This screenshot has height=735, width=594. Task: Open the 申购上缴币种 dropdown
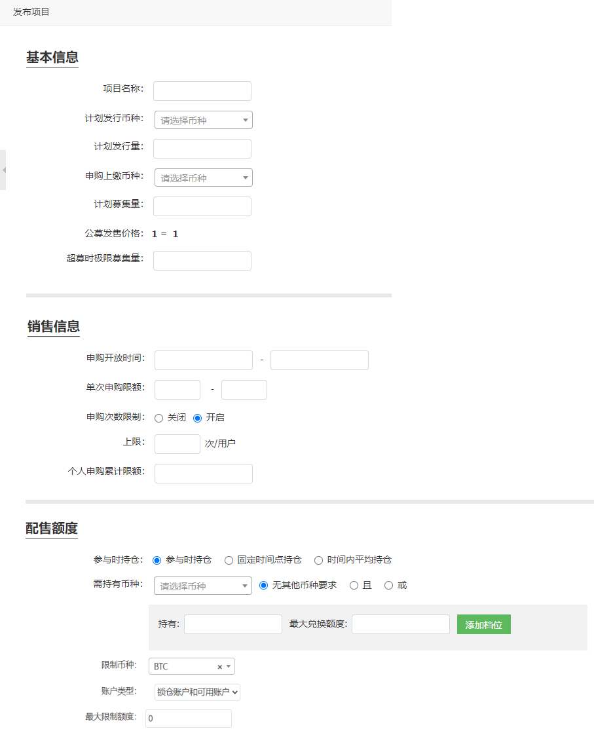(203, 178)
